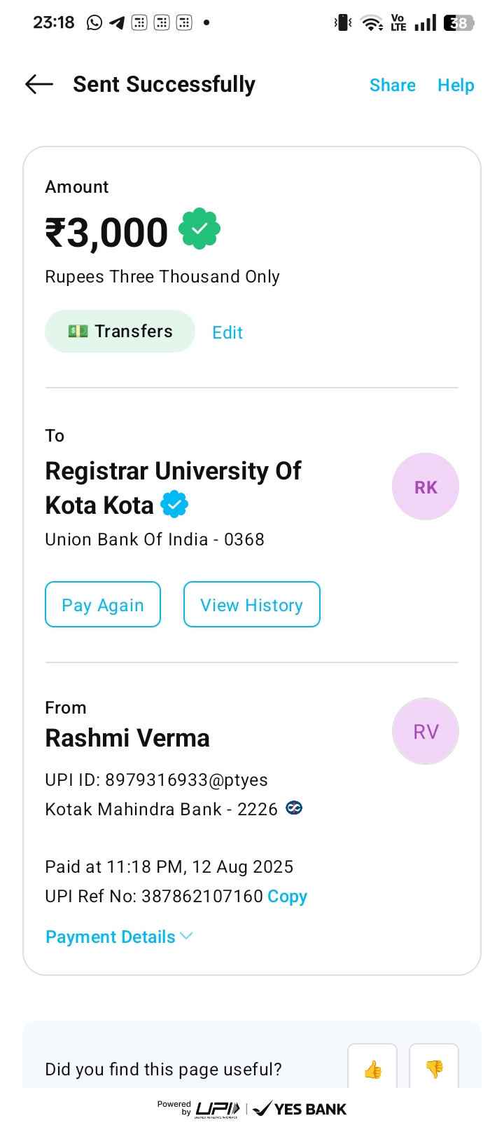504x1130 pixels.
Task: Tap the back arrow icon
Action: (39, 85)
